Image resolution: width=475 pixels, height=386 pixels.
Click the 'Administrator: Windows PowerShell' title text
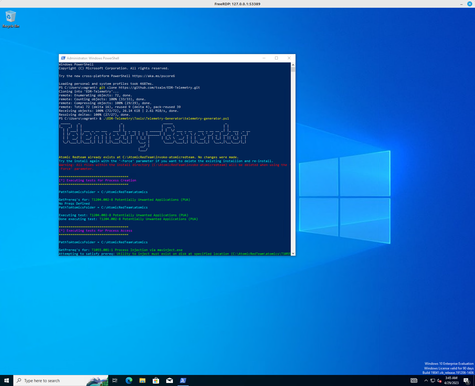click(x=93, y=58)
